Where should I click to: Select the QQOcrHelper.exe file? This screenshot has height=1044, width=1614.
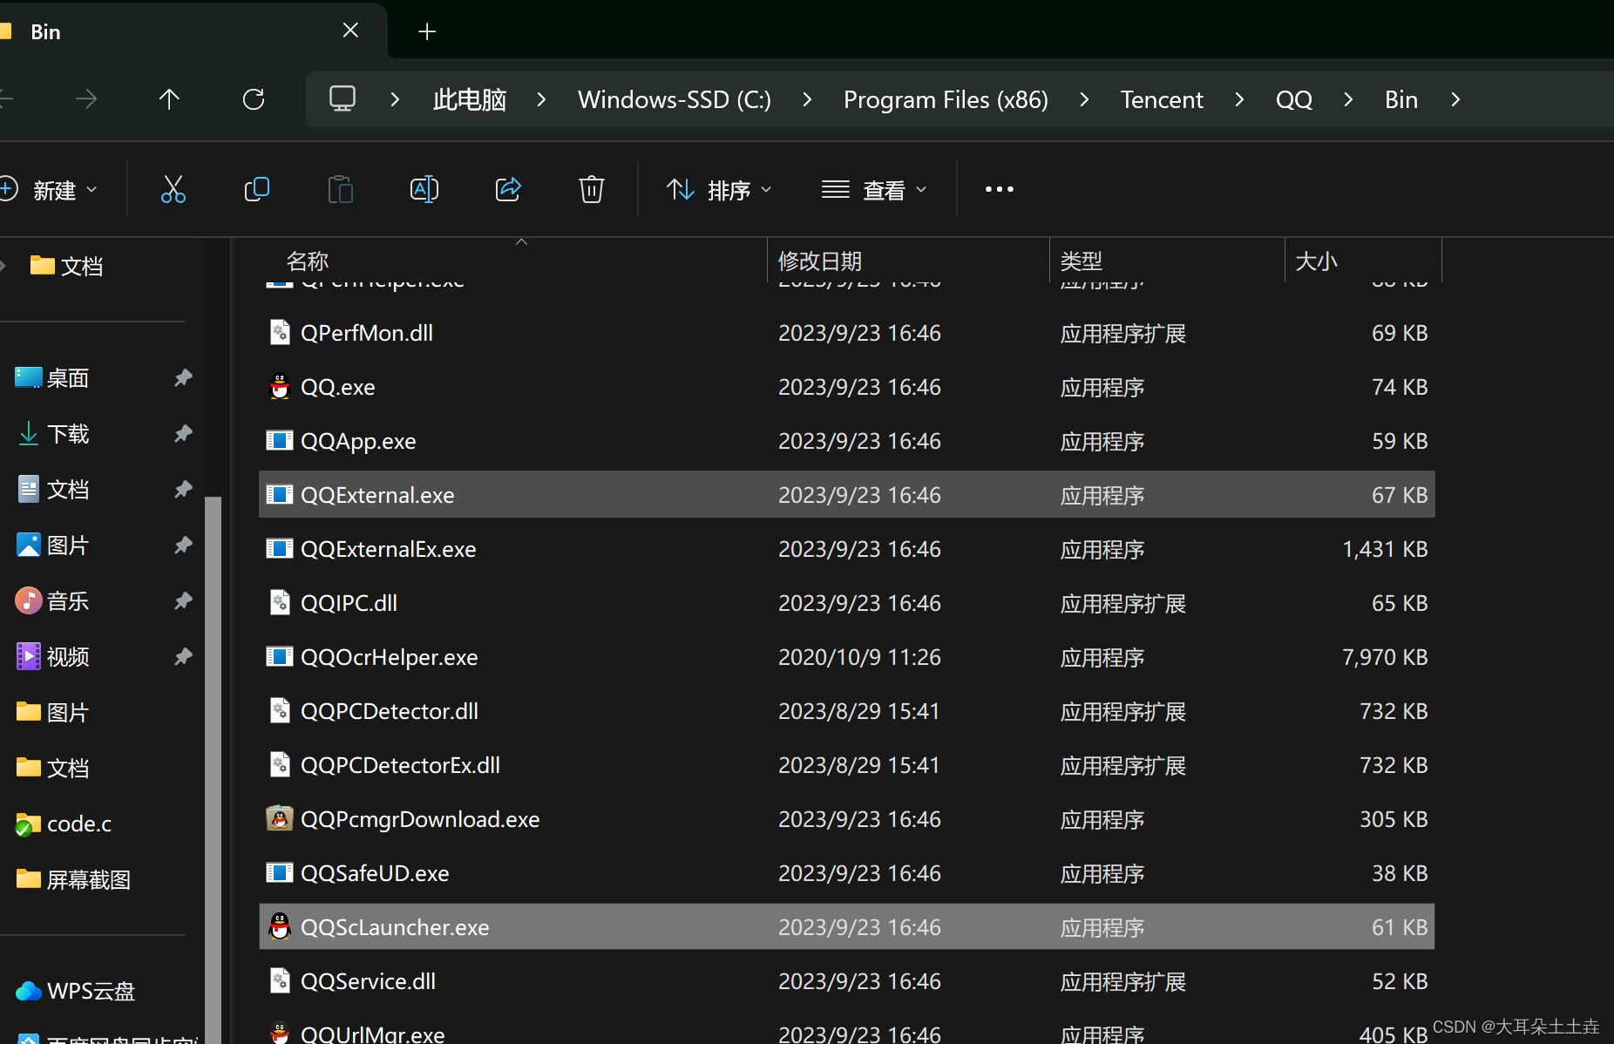coord(846,656)
